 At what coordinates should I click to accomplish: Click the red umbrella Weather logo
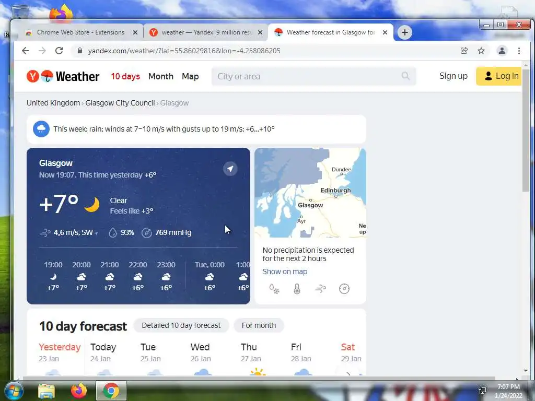(x=47, y=76)
